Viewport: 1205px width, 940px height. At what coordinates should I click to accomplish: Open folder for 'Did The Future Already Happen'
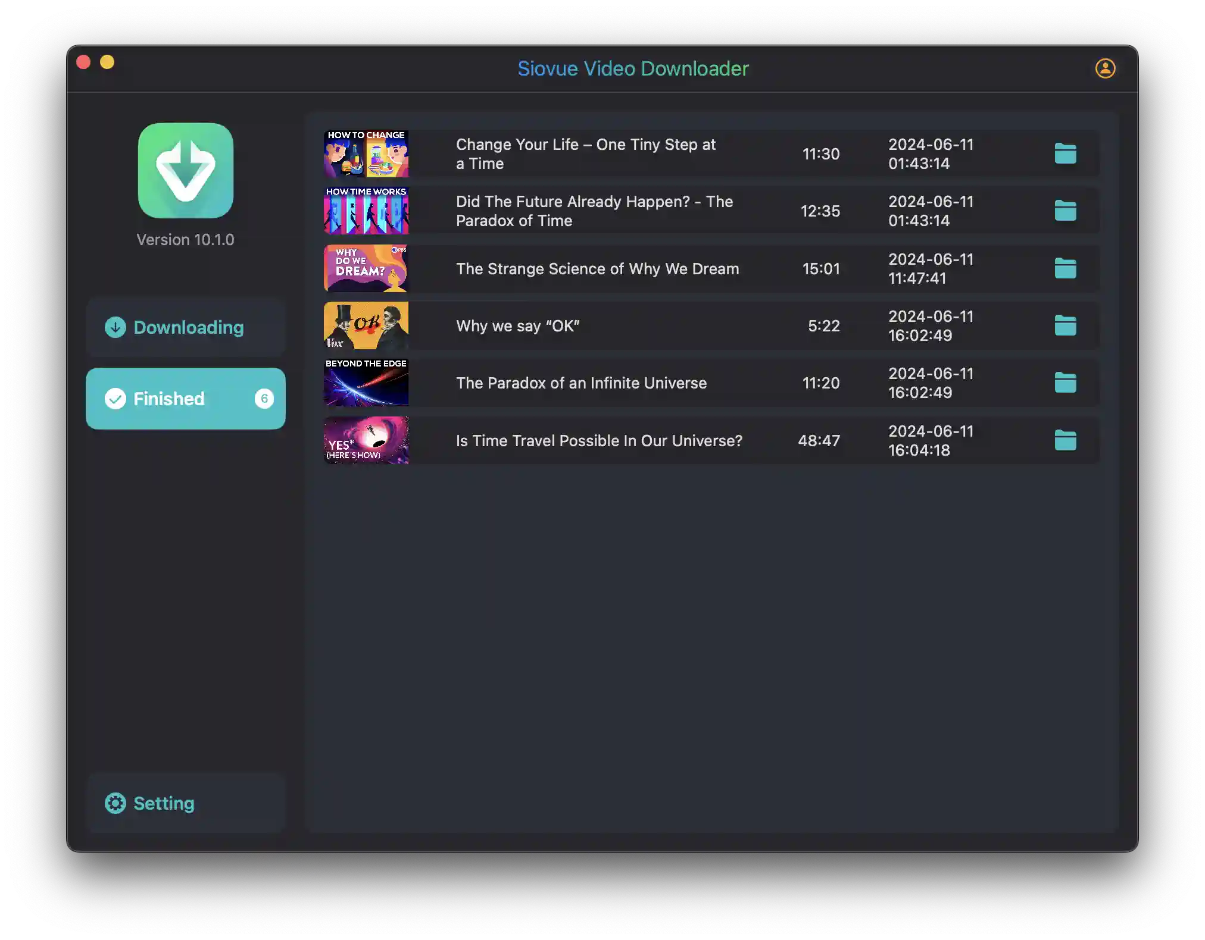(x=1065, y=210)
